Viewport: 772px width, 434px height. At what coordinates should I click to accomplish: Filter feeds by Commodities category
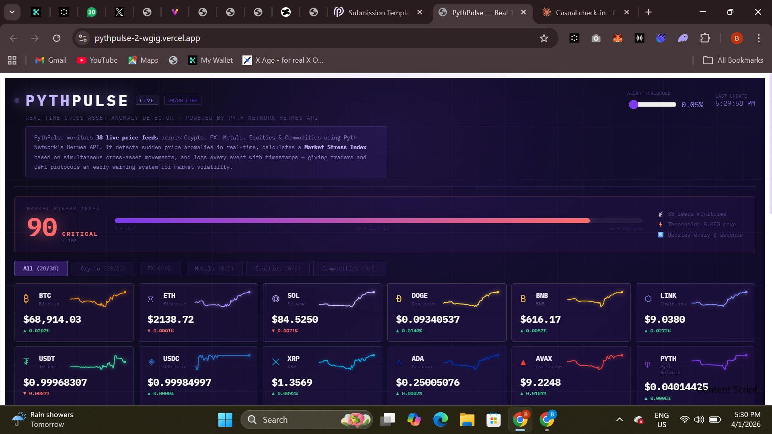pos(350,268)
